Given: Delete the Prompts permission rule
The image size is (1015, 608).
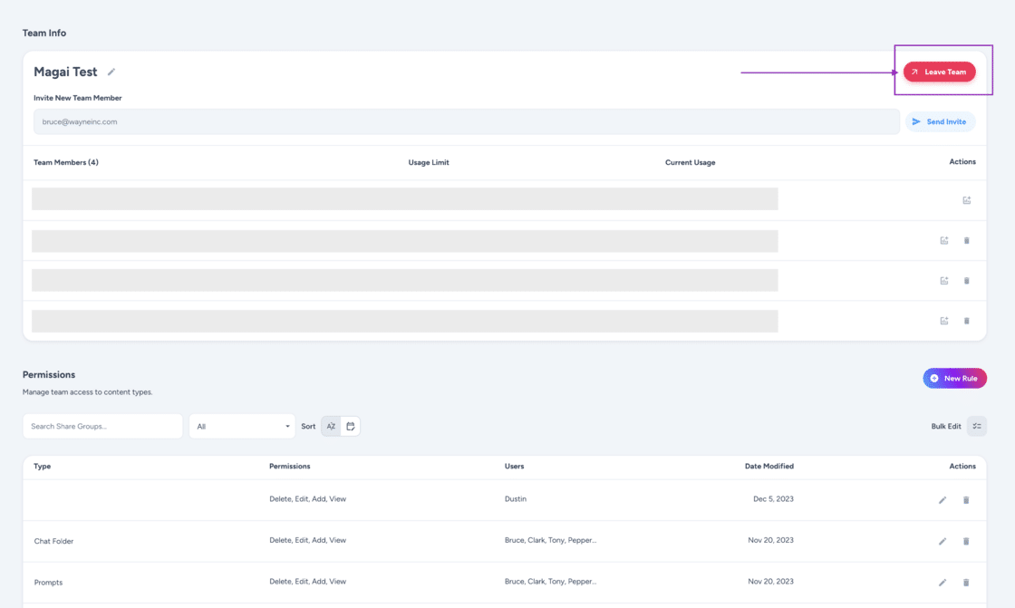Looking at the screenshot, I should (966, 583).
